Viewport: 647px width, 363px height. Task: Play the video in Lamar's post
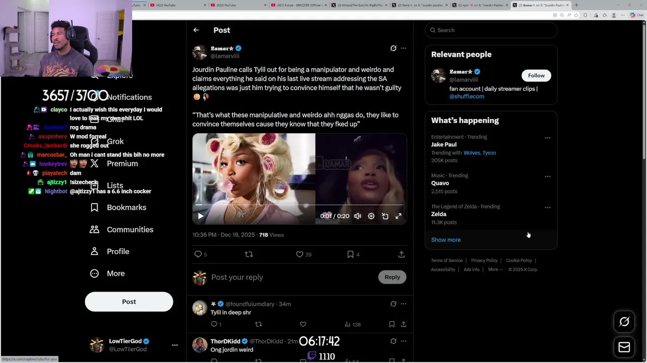(201, 216)
